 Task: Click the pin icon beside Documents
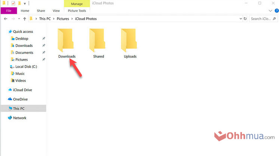pos(44,52)
